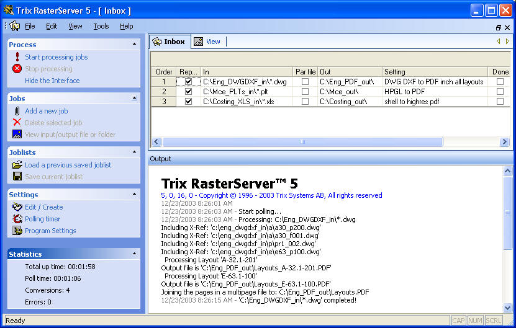Click the job list horizontal scrollbar thumb
The image size is (516, 328).
(302, 141)
